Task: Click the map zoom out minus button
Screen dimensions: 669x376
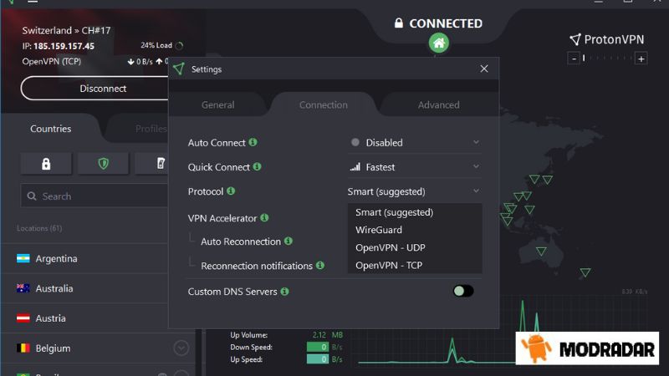Action: (x=574, y=58)
